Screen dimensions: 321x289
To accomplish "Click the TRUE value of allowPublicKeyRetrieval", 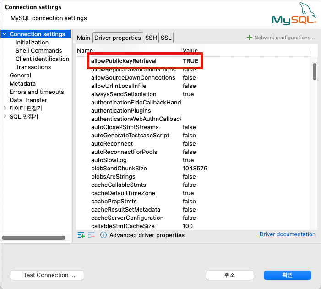I will click(x=190, y=61).
